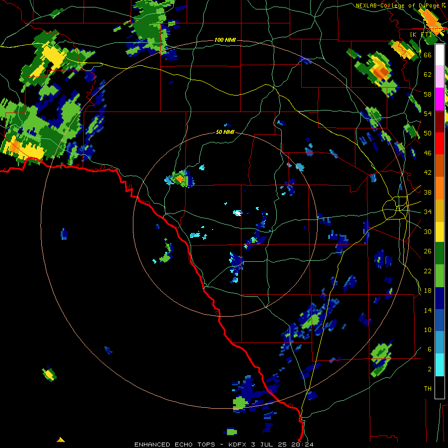Click the legend value "50"

(x=428, y=133)
